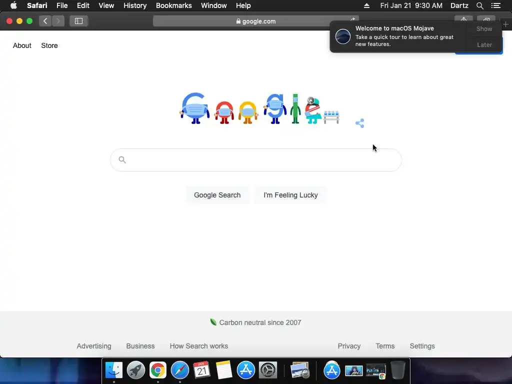Open System Preferences from the Dock
The width and height of the screenshot is (512, 384).
pos(268,370)
